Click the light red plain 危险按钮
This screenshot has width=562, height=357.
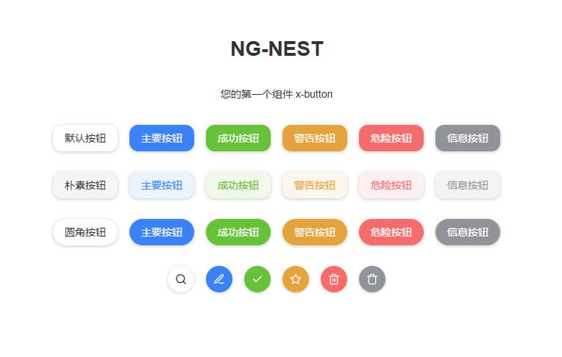point(391,185)
